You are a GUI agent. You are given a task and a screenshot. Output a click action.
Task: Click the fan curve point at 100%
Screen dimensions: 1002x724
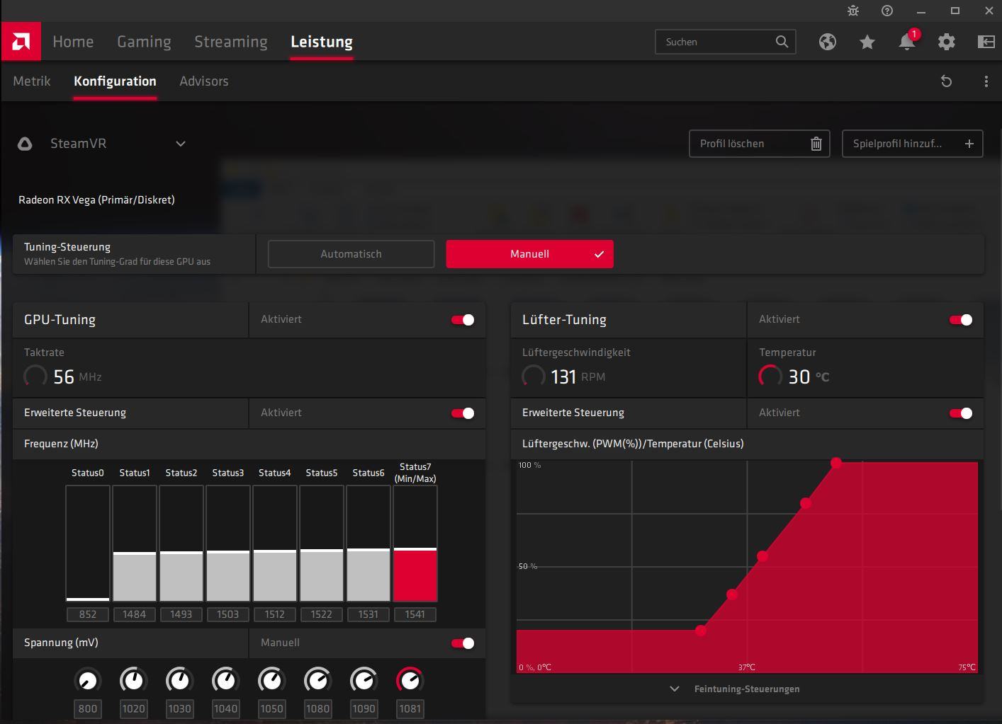836,463
